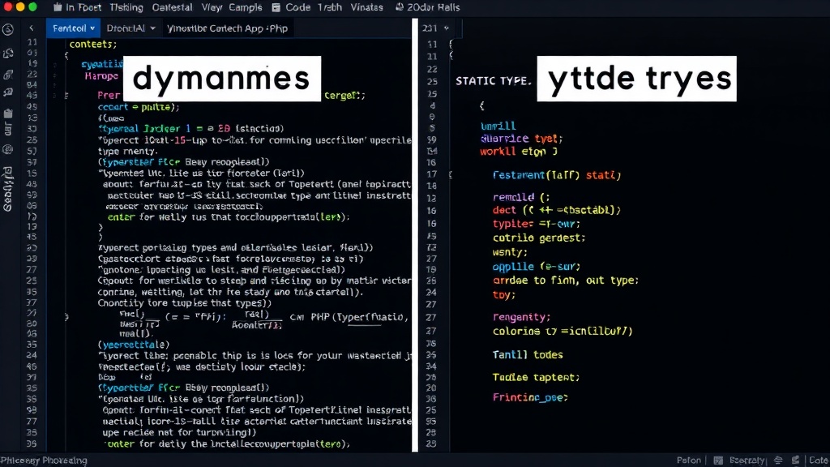Click 'Pheeny Phoreaing' in the status bar

pyautogui.click(x=44, y=461)
